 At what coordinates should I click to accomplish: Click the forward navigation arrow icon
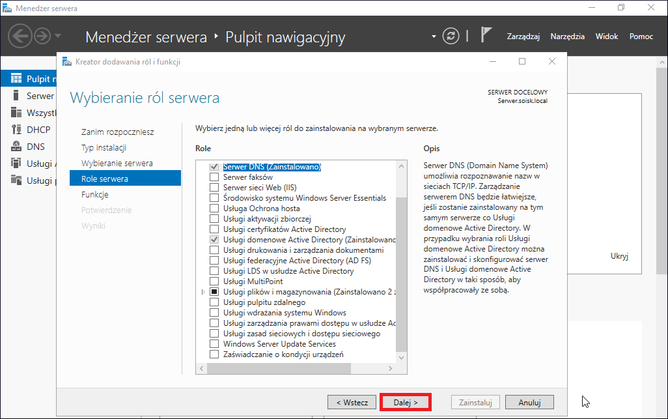click(x=42, y=36)
